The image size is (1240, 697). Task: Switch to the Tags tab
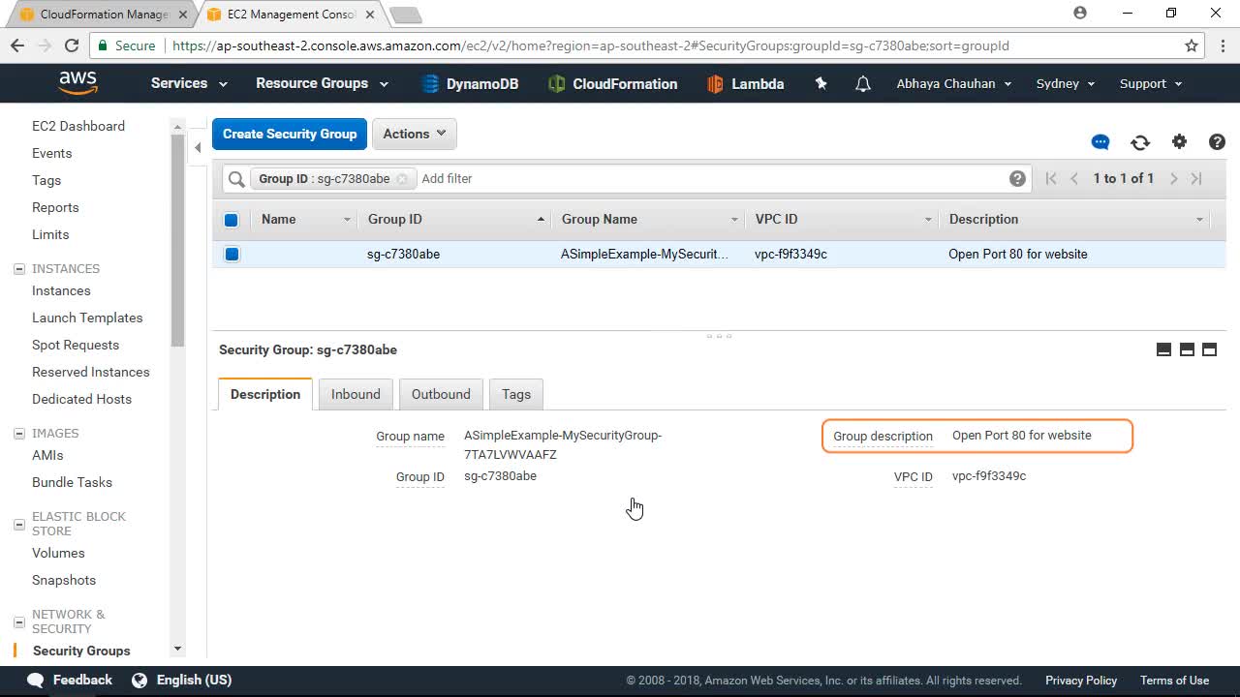coord(516,394)
